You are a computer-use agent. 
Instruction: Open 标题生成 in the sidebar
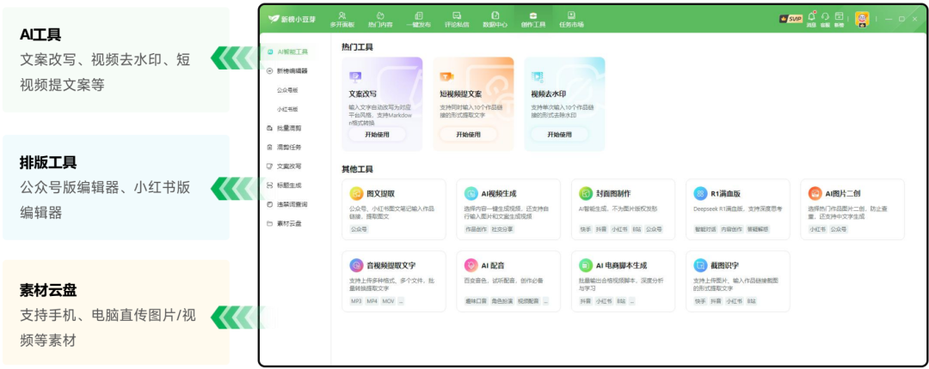(x=285, y=185)
